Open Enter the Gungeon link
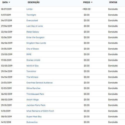The width and height of the screenshot is (125, 125). (35, 37)
